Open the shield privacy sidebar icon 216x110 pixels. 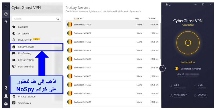(x=6, y=22)
